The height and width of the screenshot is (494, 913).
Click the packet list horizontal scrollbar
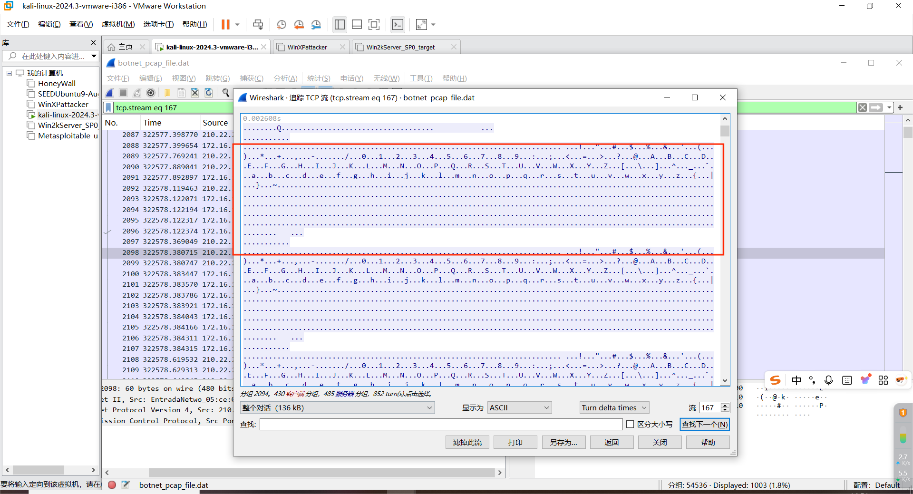click(321, 473)
